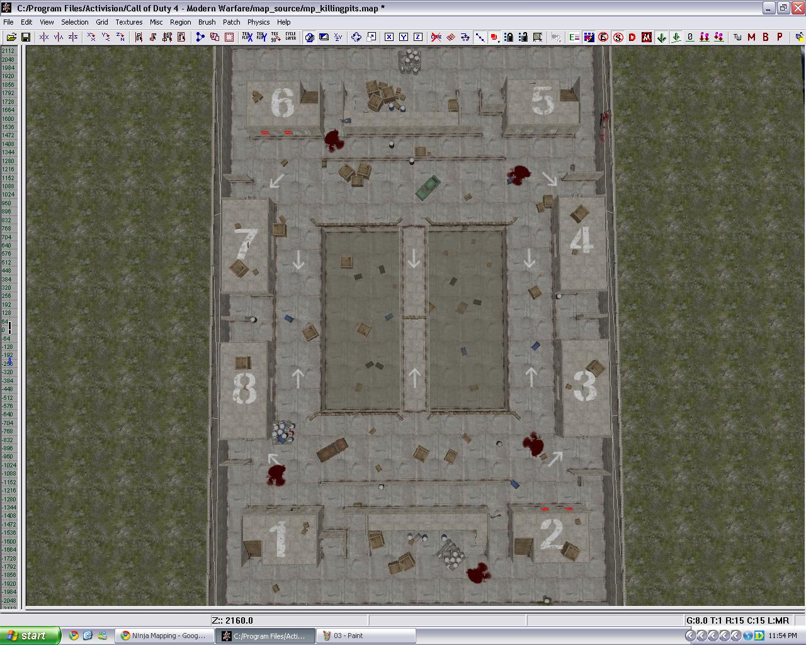Open the Patch menu

(232, 22)
